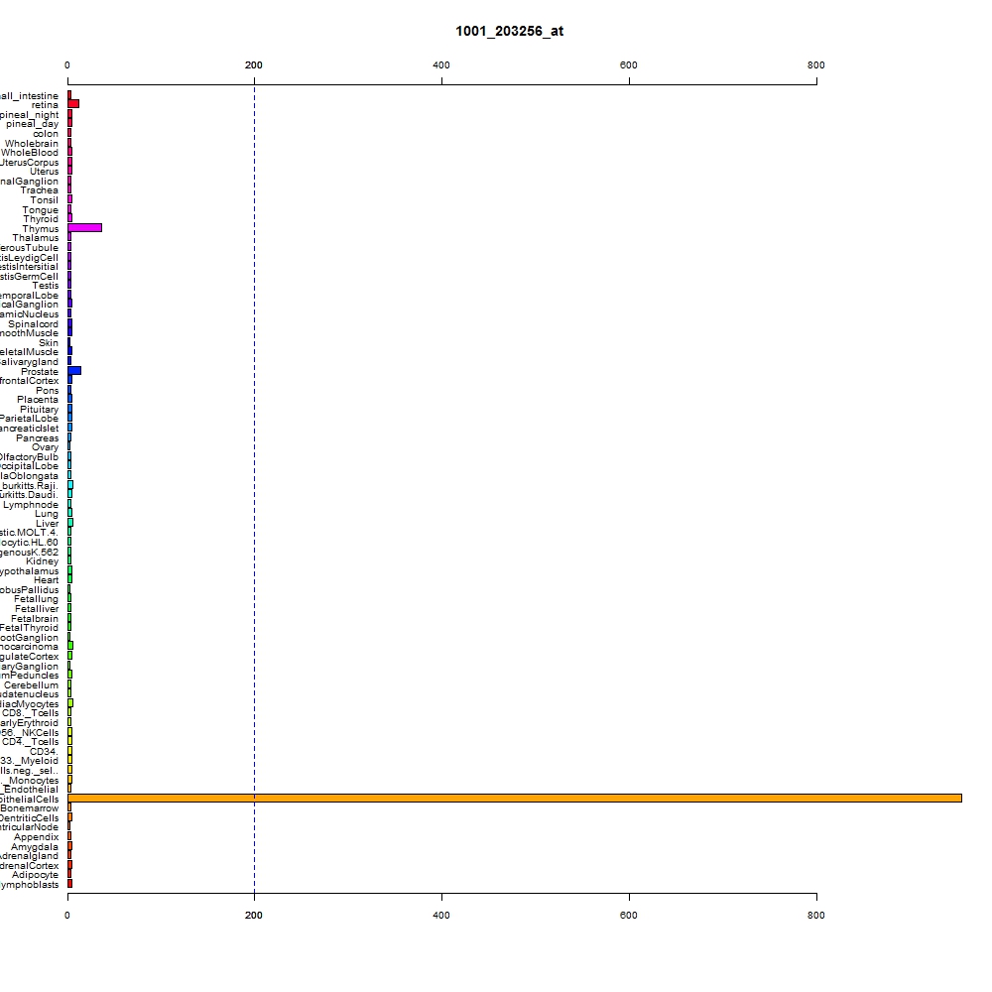
Task: Click the bottom axis label 400
Action: pyautogui.click(x=441, y=915)
